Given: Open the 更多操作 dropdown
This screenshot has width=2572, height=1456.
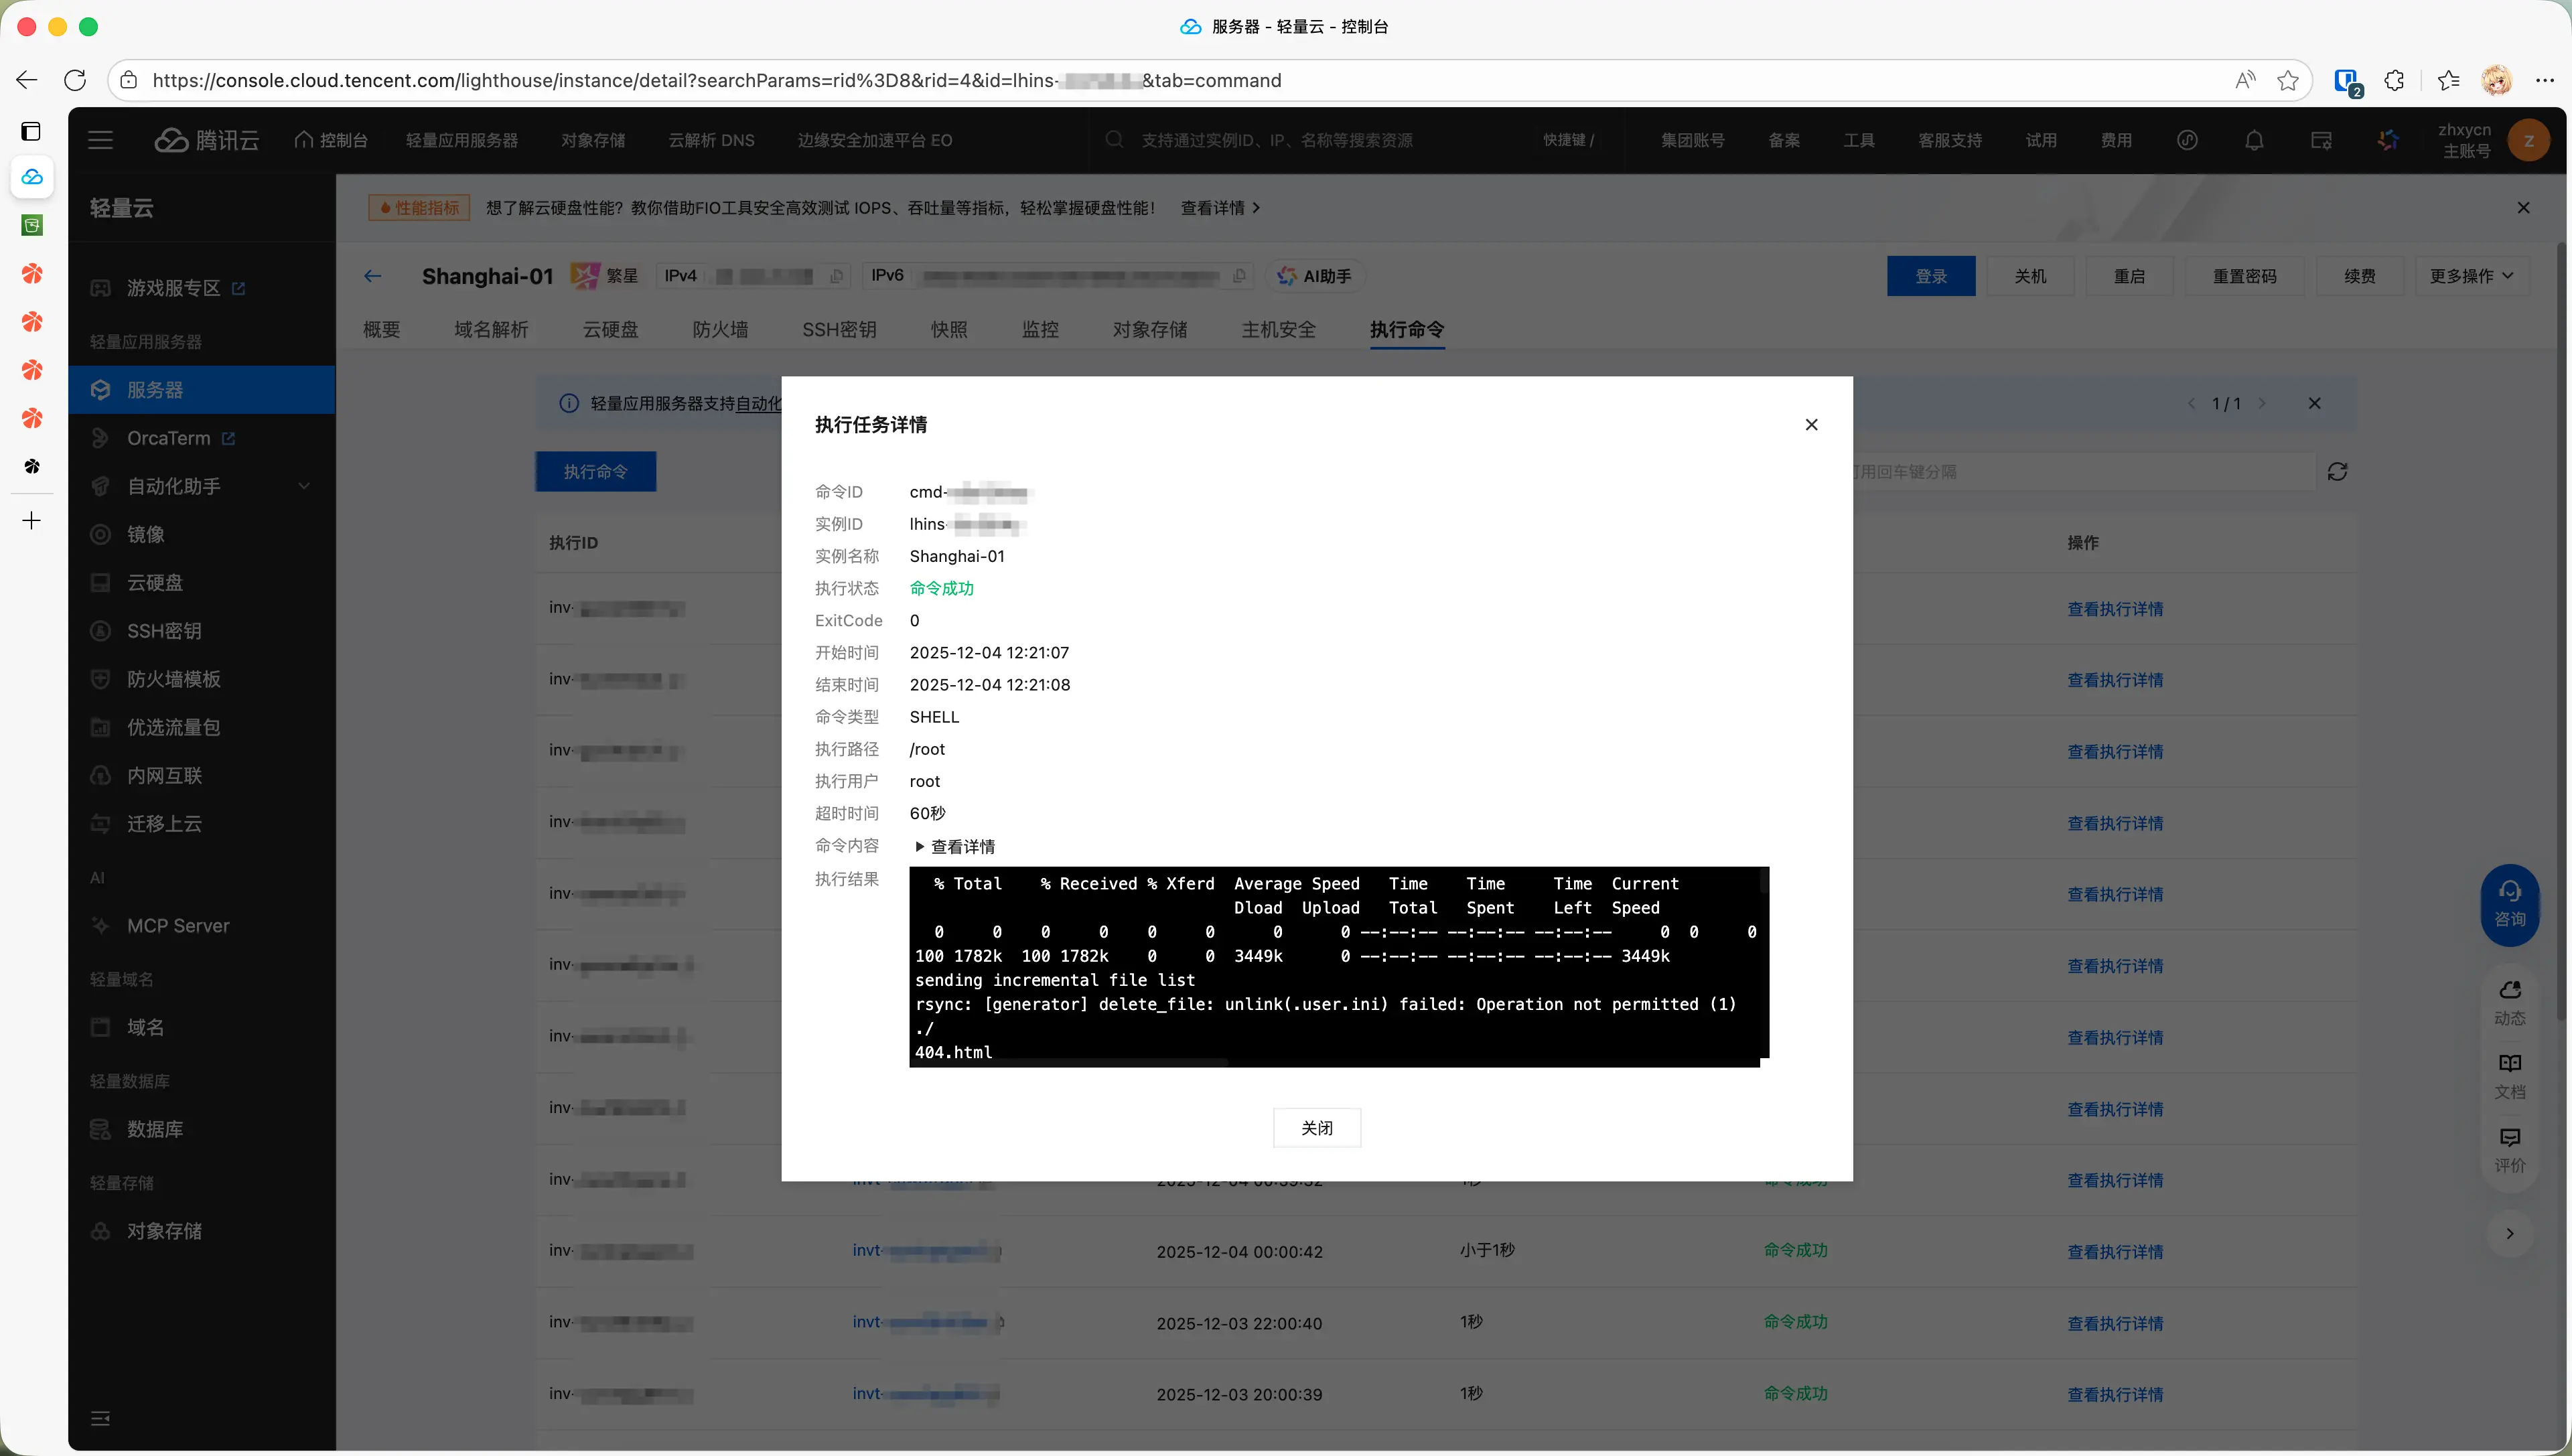Looking at the screenshot, I should click(x=2471, y=276).
